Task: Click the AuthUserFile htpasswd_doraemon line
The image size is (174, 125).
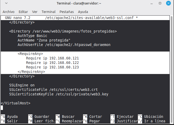Action: [64, 45]
